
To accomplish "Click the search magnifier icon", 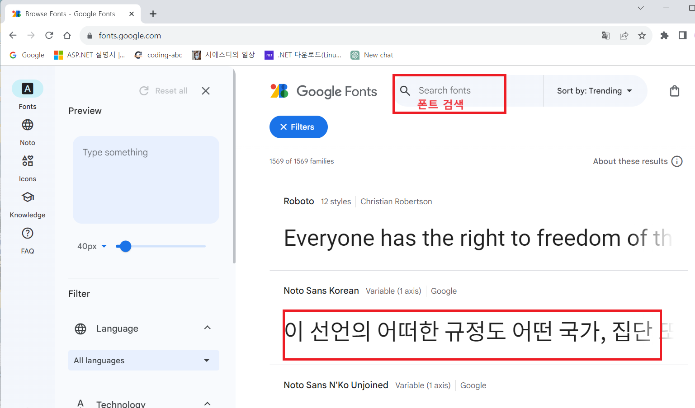I will click(405, 91).
